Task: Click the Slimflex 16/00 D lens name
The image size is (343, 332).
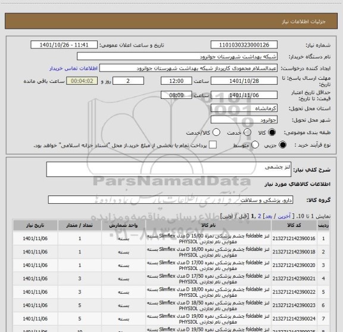Action: 208,252
